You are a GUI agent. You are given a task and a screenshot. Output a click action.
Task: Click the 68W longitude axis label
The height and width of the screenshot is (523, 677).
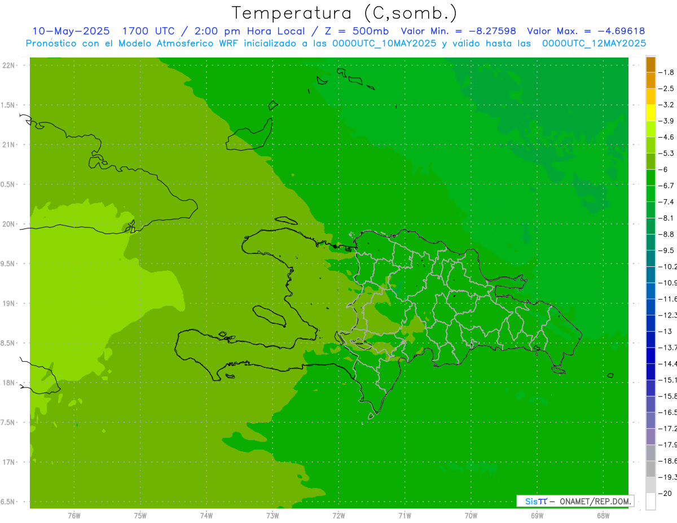click(603, 515)
